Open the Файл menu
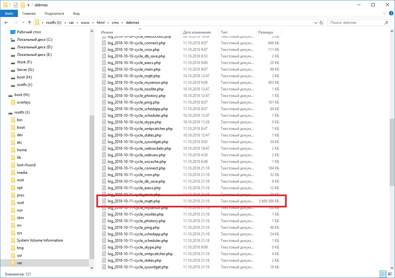This screenshot has width=395, height=278. point(9,13)
